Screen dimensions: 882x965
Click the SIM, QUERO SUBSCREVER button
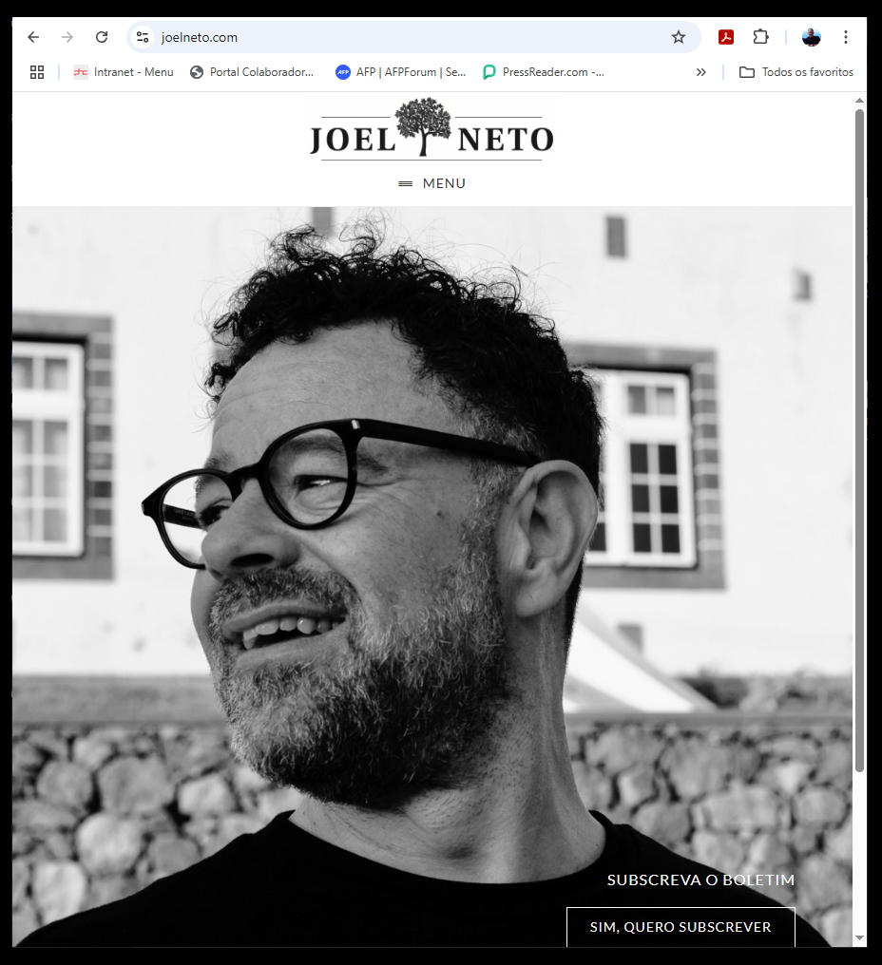click(681, 927)
